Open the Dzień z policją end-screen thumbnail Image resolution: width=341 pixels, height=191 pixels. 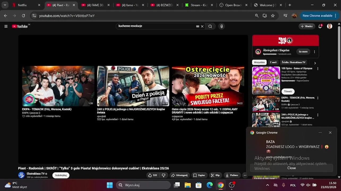133,86
